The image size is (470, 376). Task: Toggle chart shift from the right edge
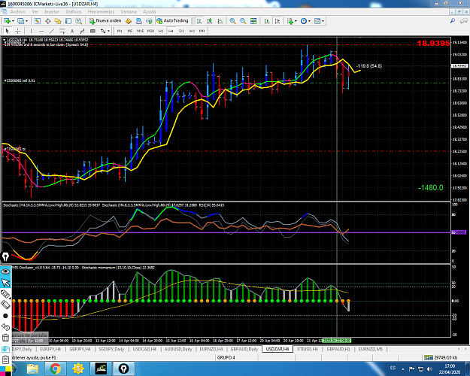pyautogui.click(x=277, y=21)
